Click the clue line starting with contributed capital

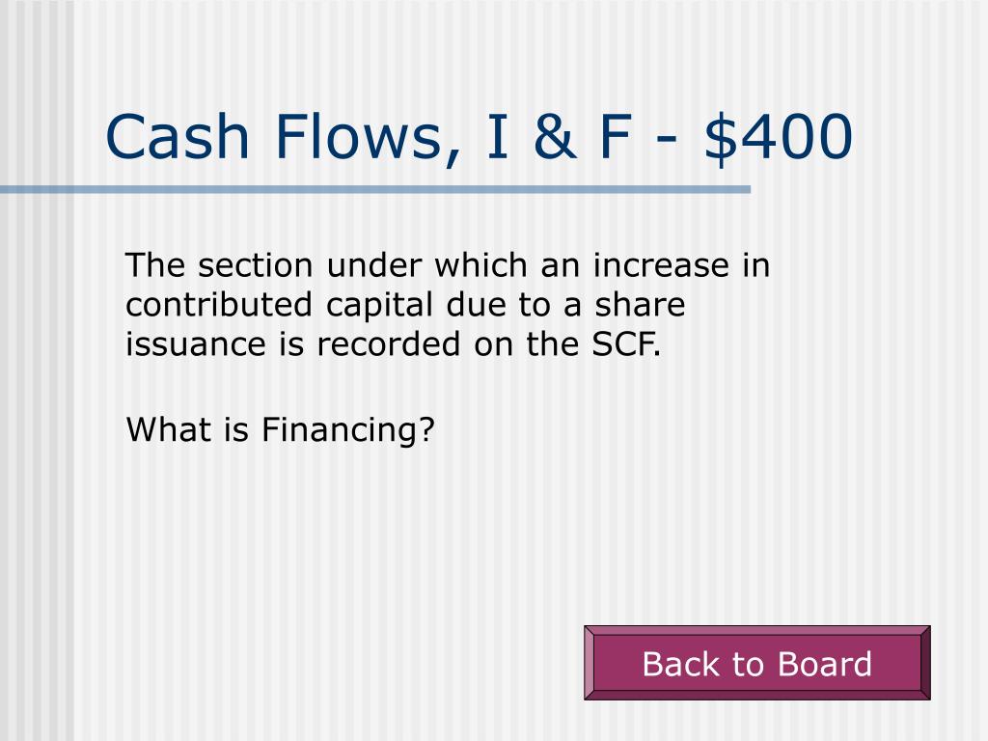click(405, 306)
